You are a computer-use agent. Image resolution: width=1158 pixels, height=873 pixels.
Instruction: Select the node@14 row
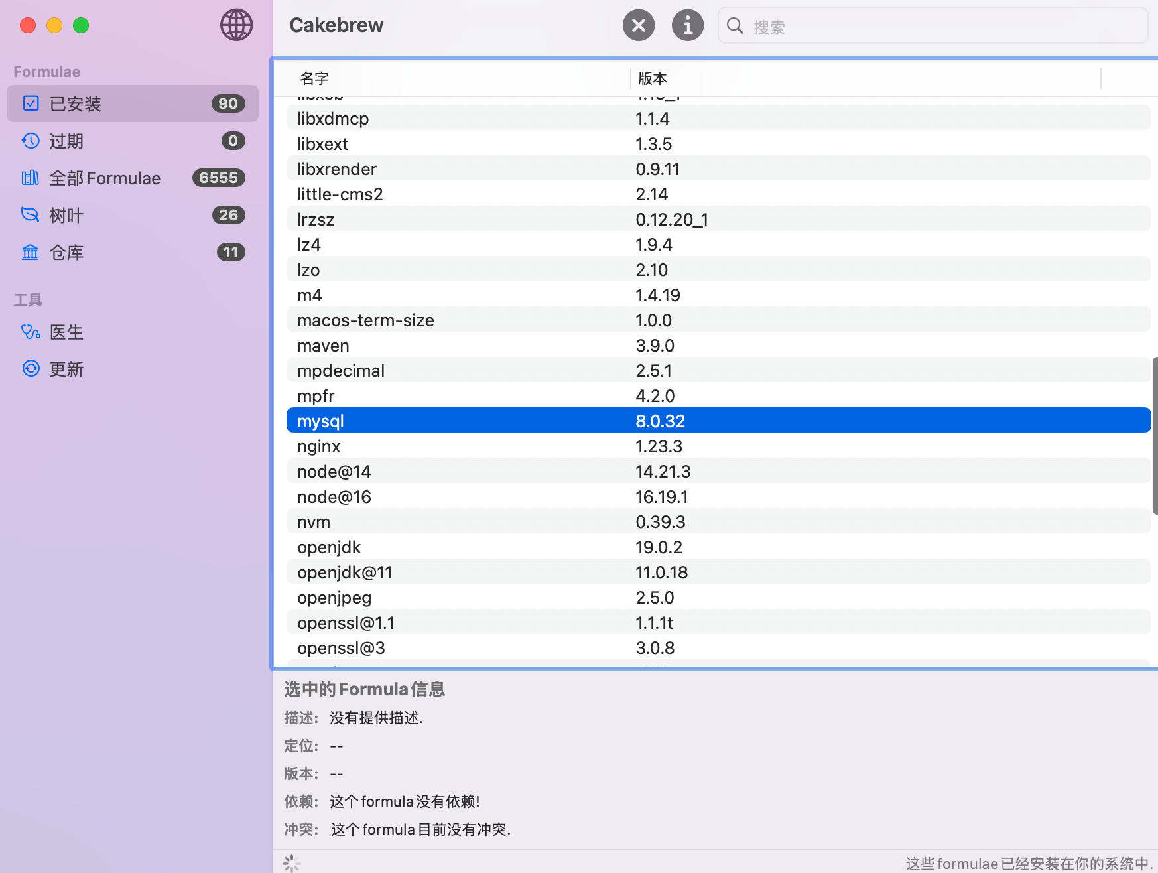(x=718, y=472)
